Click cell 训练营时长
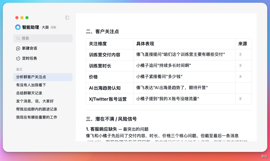 (x=100, y=66)
